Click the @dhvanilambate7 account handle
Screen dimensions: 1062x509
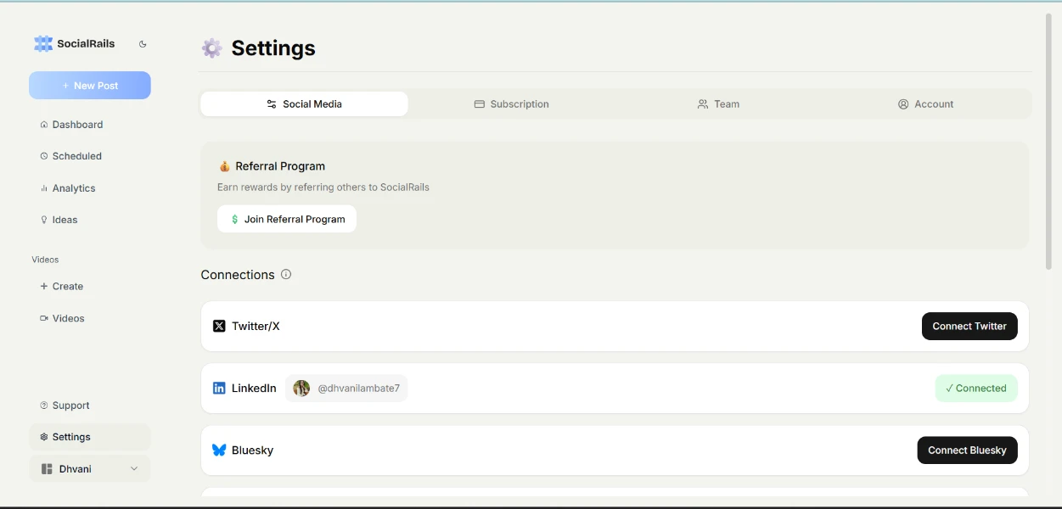click(x=358, y=389)
